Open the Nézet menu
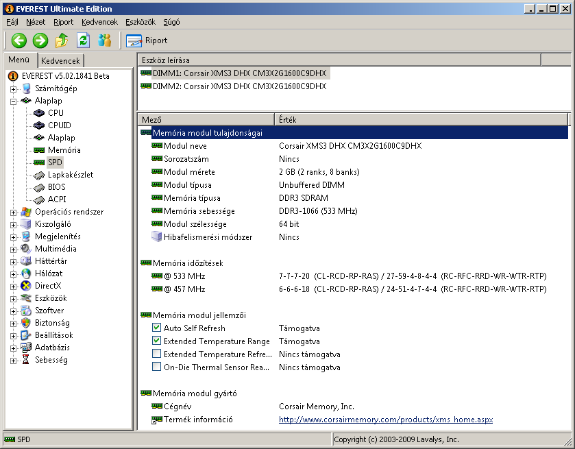This screenshot has width=575, height=449. click(x=36, y=22)
